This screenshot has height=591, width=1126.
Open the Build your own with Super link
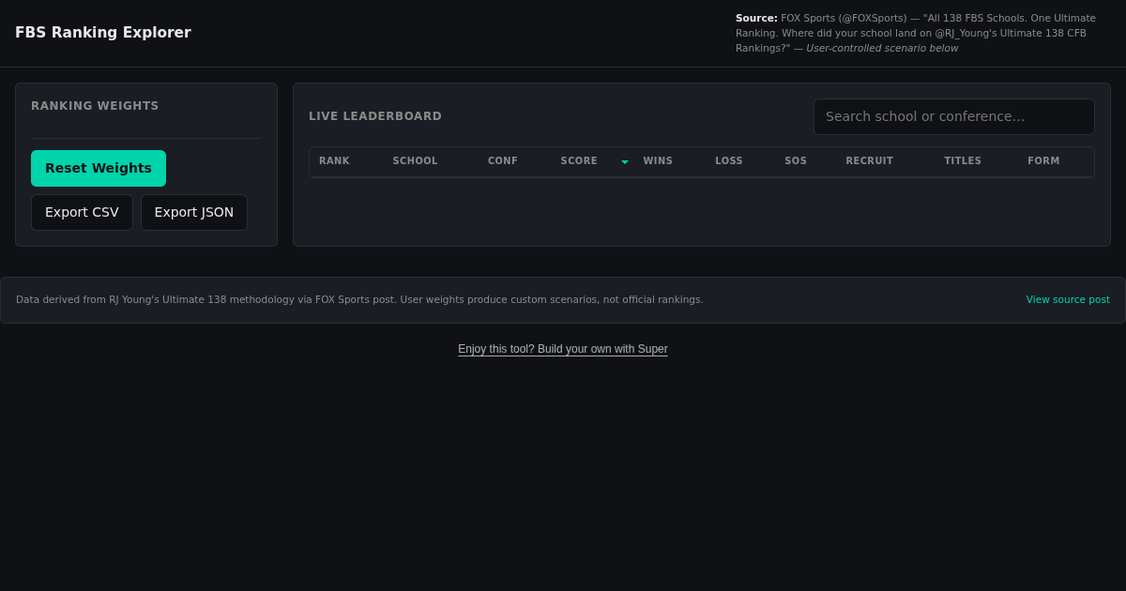pos(563,349)
